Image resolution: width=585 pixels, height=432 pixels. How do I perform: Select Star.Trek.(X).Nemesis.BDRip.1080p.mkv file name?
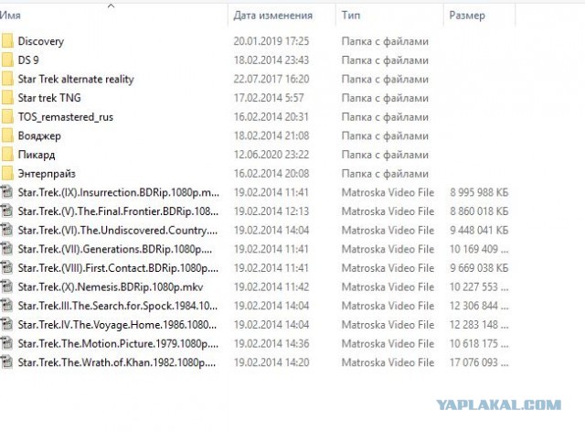coord(111,287)
